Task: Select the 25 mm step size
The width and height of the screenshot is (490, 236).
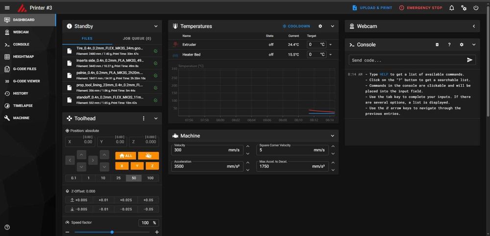Action: [x=119, y=178]
